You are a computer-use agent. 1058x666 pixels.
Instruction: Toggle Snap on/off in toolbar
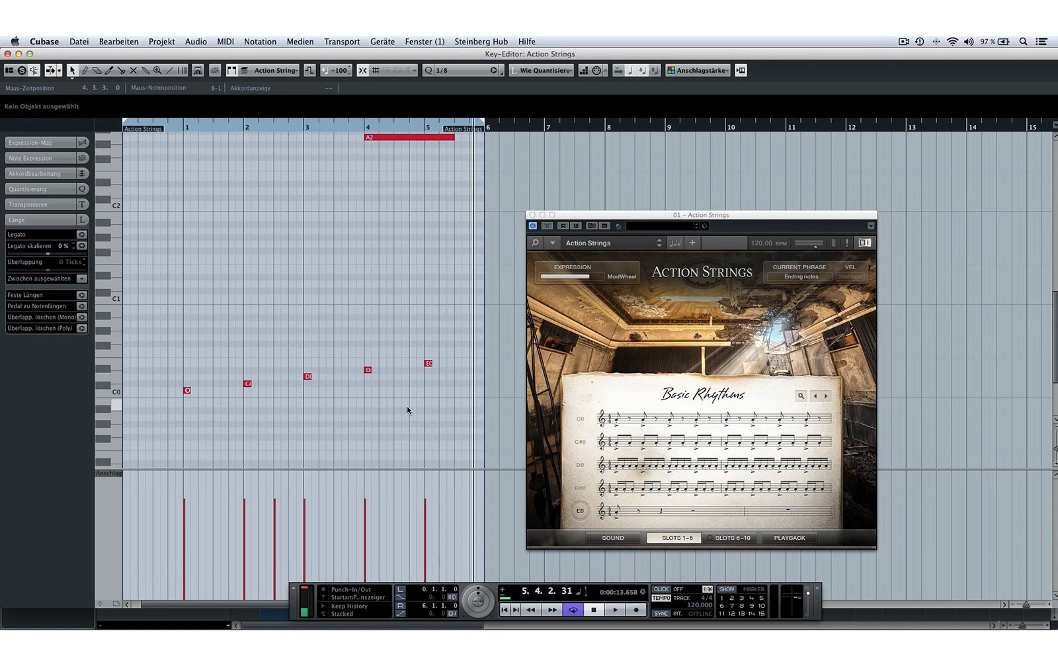click(362, 70)
